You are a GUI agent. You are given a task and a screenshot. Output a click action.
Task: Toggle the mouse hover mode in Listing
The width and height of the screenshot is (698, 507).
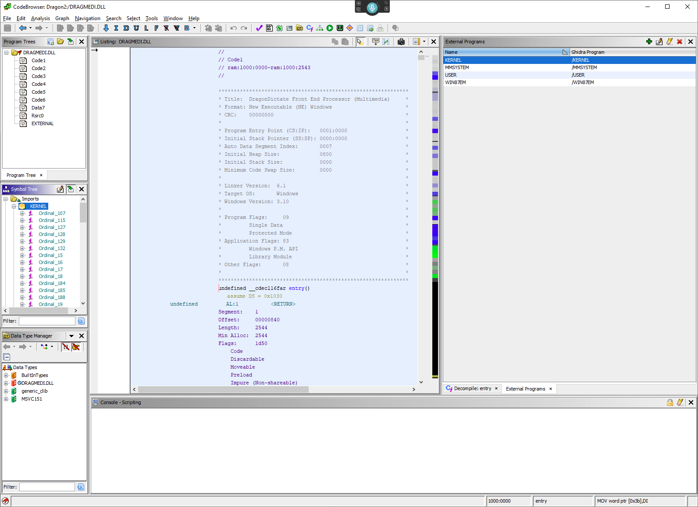pyautogui.click(x=360, y=42)
